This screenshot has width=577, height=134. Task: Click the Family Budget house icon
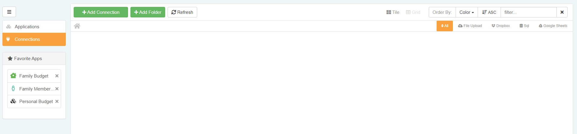point(13,76)
